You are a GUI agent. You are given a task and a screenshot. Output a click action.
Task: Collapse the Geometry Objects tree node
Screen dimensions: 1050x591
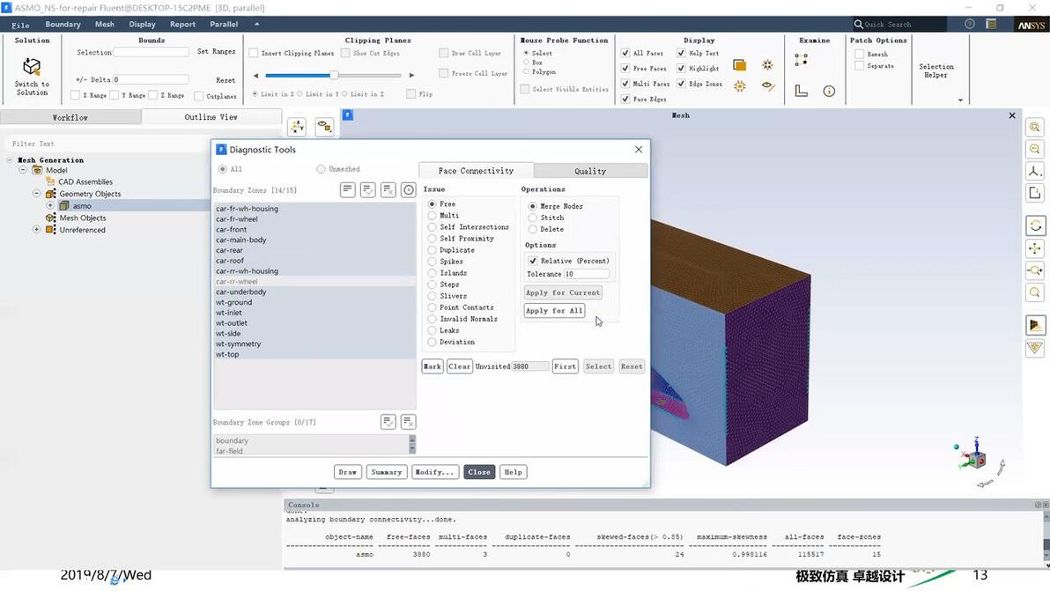pos(37,194)
